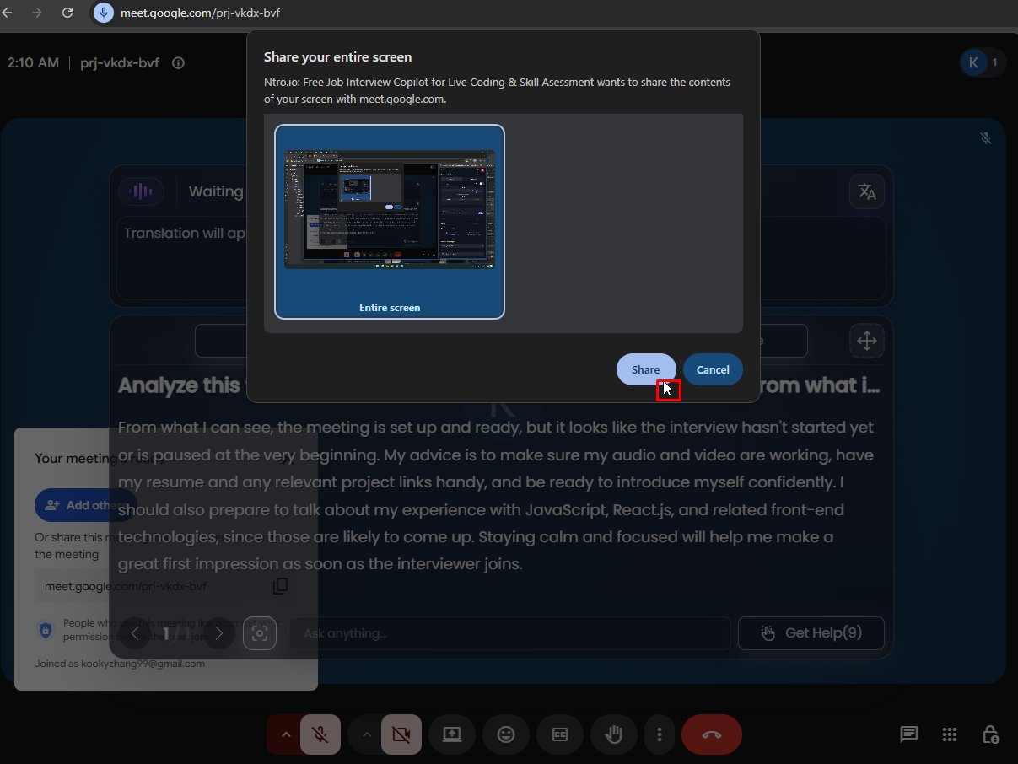Image resolution: width=1018 pixels, height=764 pixels.
Task: Click the present screen button
Action: pos(452,734)
